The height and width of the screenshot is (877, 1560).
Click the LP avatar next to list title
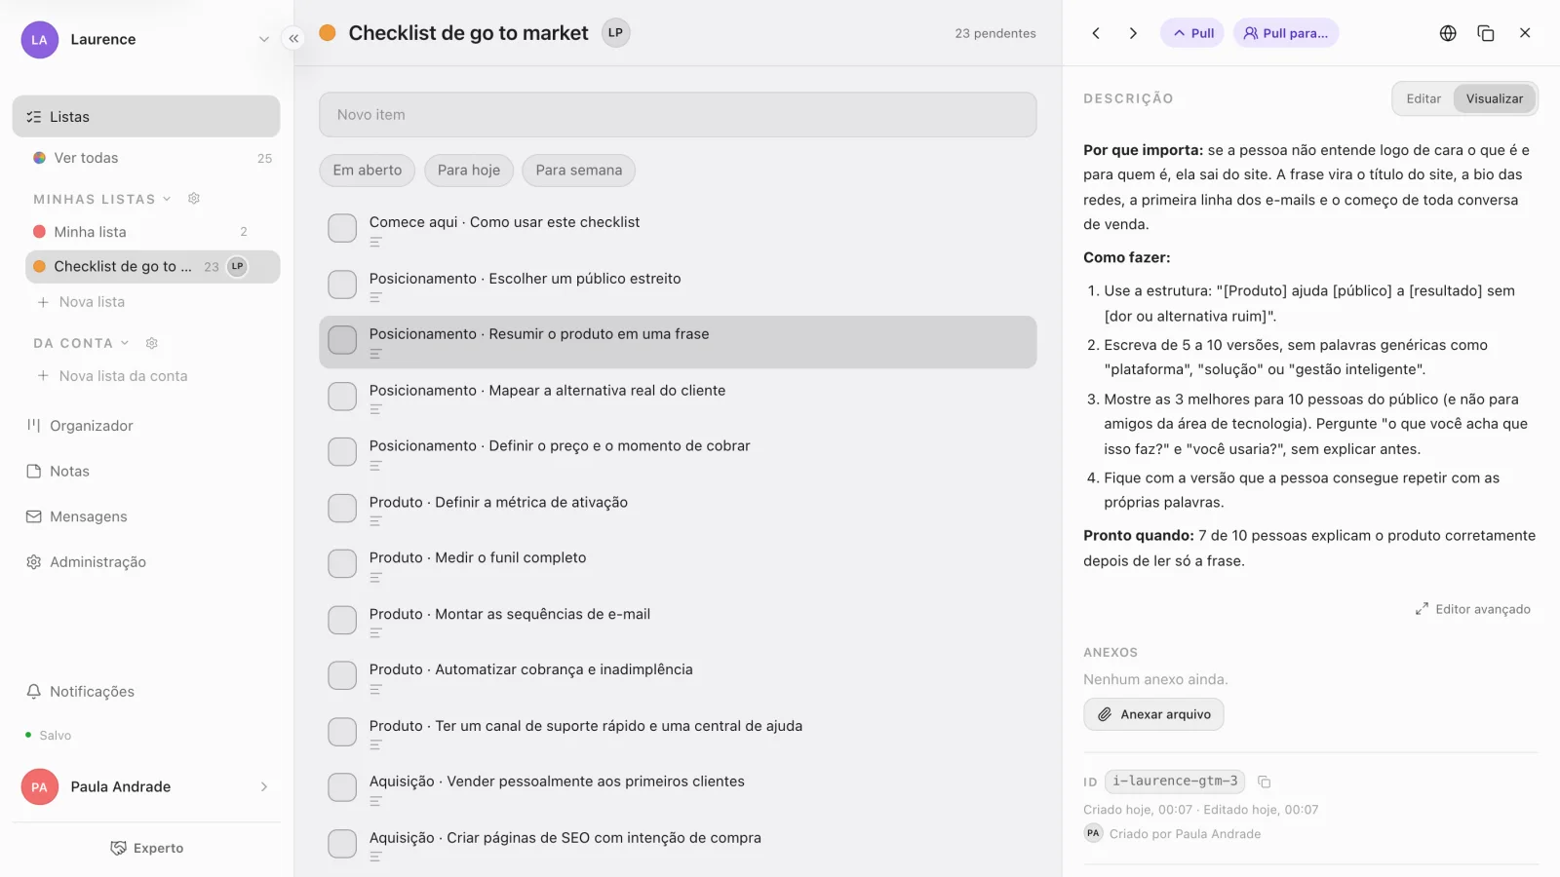(616, 33)
